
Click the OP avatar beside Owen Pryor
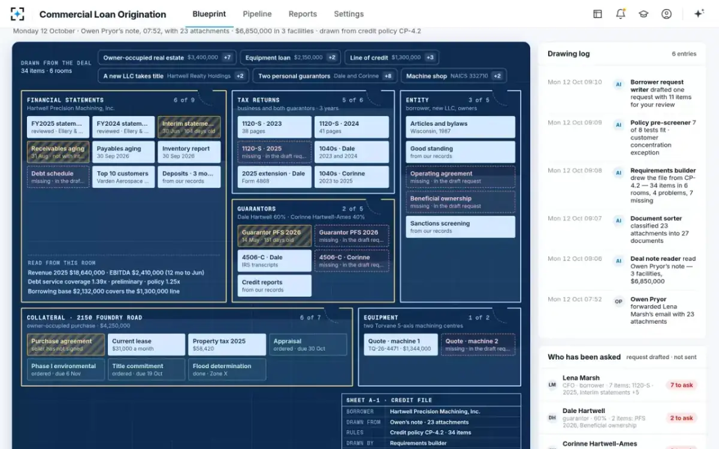[618, 302]
